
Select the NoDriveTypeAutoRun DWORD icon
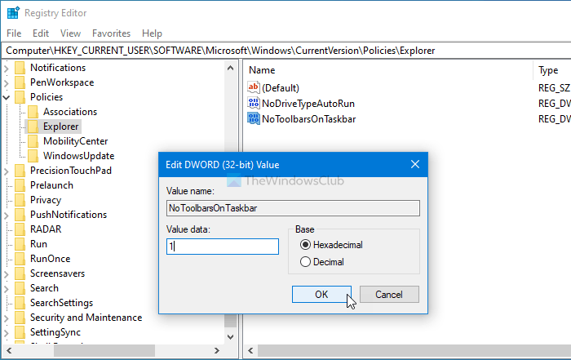coord(254,103)
